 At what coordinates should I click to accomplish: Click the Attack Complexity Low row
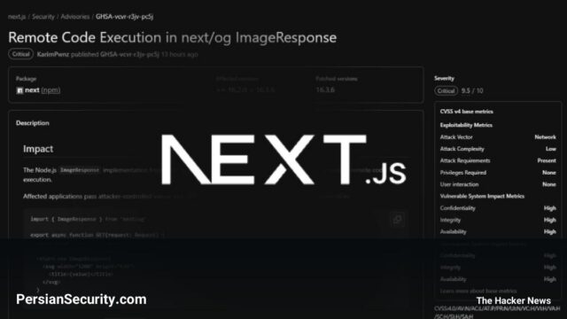pos(498,149)
